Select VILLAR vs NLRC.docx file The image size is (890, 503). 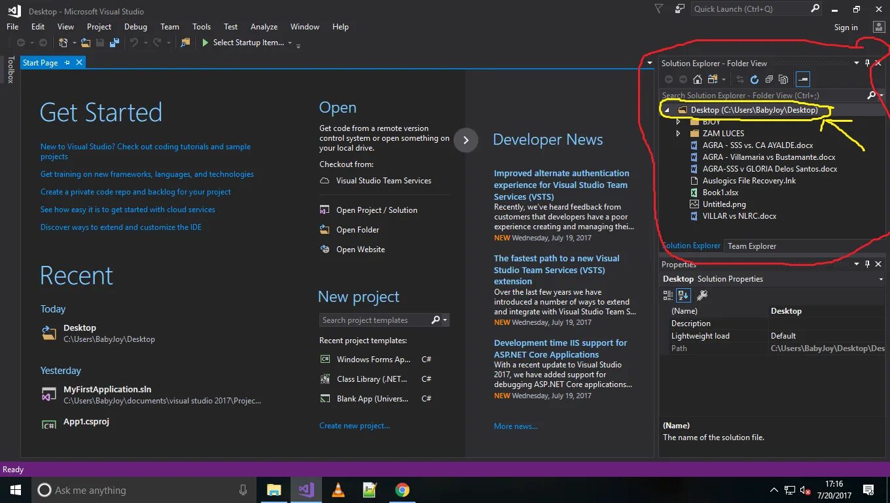pyautogui.click(x=739, y=216)
